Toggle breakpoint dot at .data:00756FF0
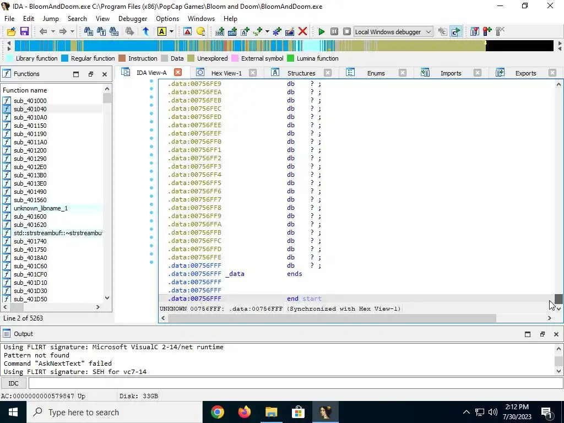 click(x=151, y=138)
